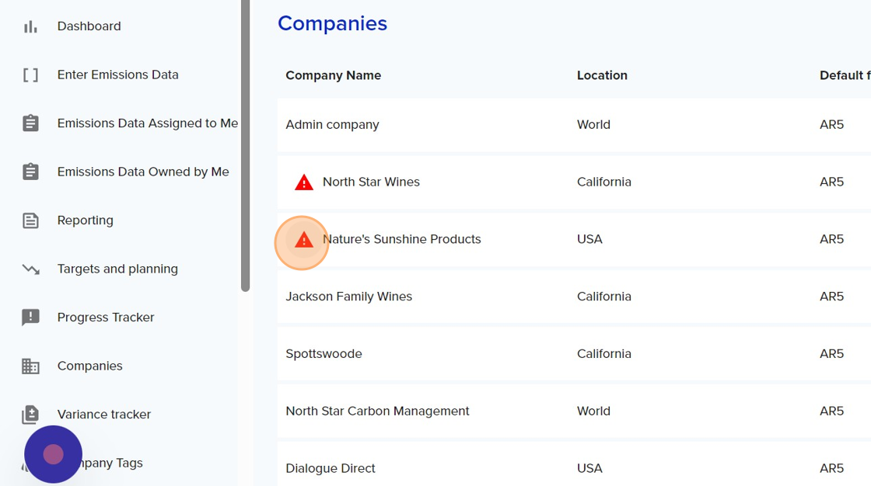Open the Variance tracker page

(104, 415)
